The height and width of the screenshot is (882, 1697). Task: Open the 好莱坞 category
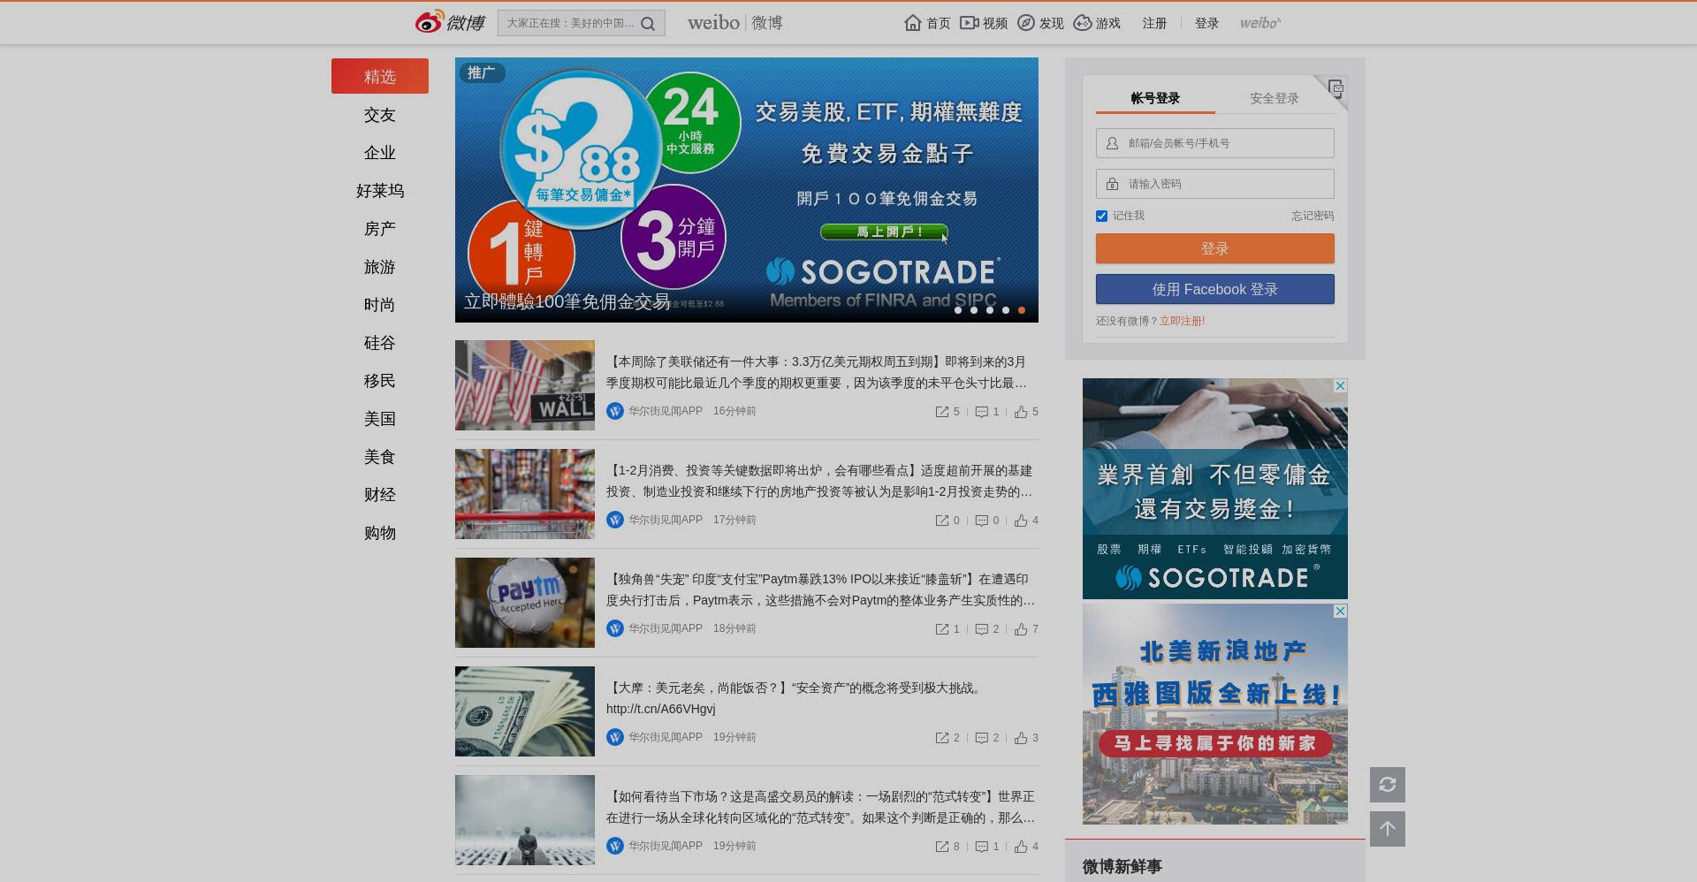[380, 191]
